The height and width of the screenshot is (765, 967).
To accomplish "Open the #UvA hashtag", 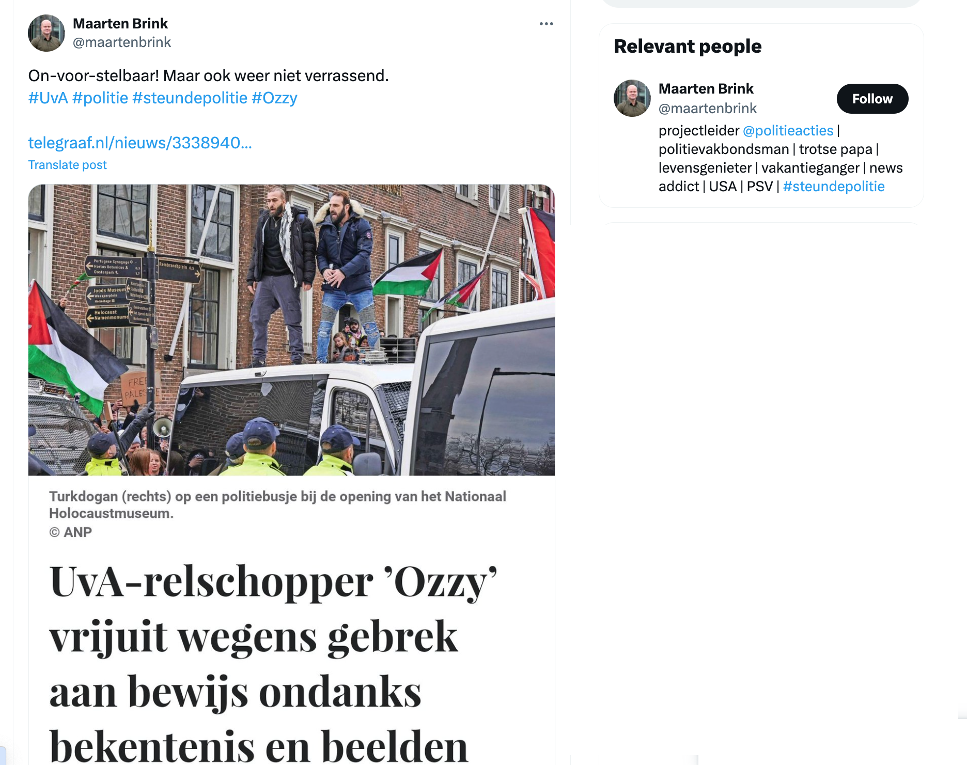I will (48, 98).
